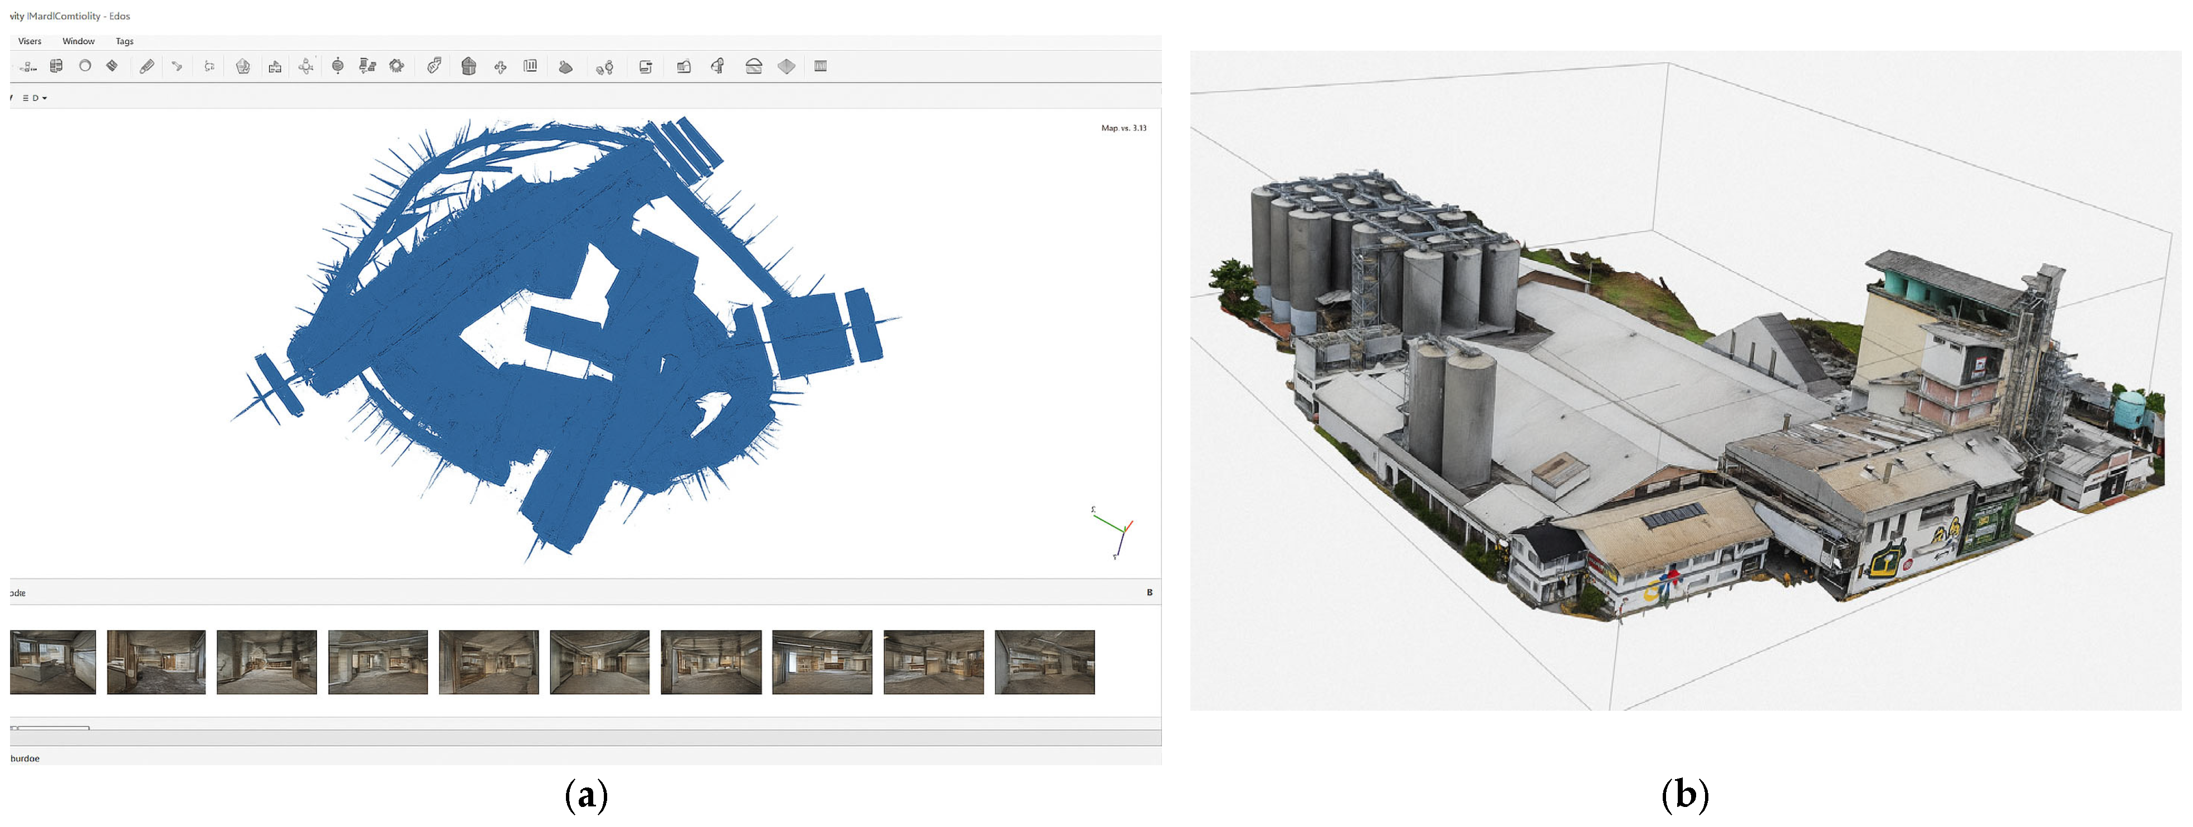Click the B button on the thumbnail panel header

(x=1149, y=592)
